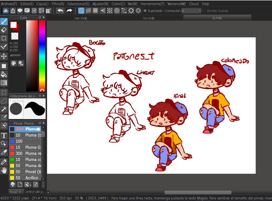Open the Archivo menu

(9, 4)
